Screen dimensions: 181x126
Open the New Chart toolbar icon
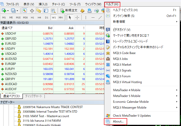coord(4,11)
